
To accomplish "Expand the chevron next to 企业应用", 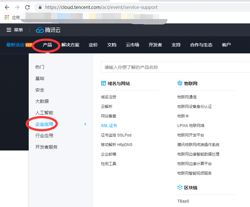I will [85, 124].
